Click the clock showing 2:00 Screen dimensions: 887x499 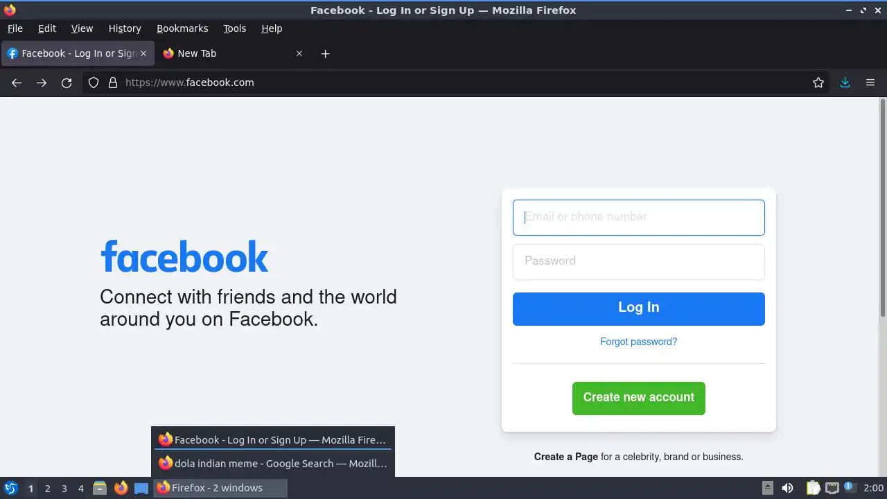point(873,488)
